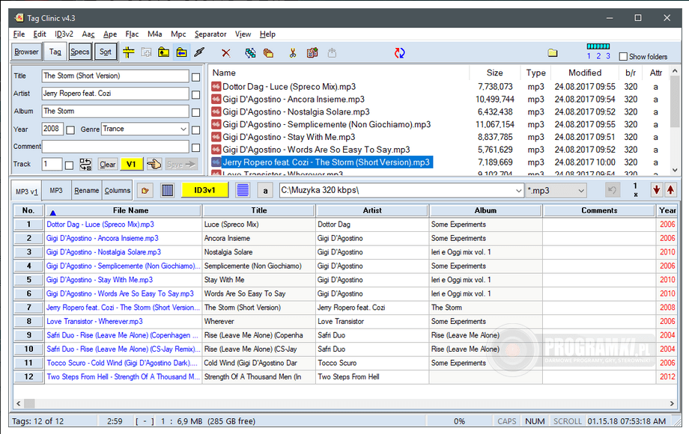689x434 pixels.
Task: Tick the checkbox next to Genre dropdown
Action: click(196, 130)
